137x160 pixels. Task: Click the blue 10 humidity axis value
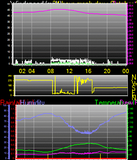click(x=5, y=153)
